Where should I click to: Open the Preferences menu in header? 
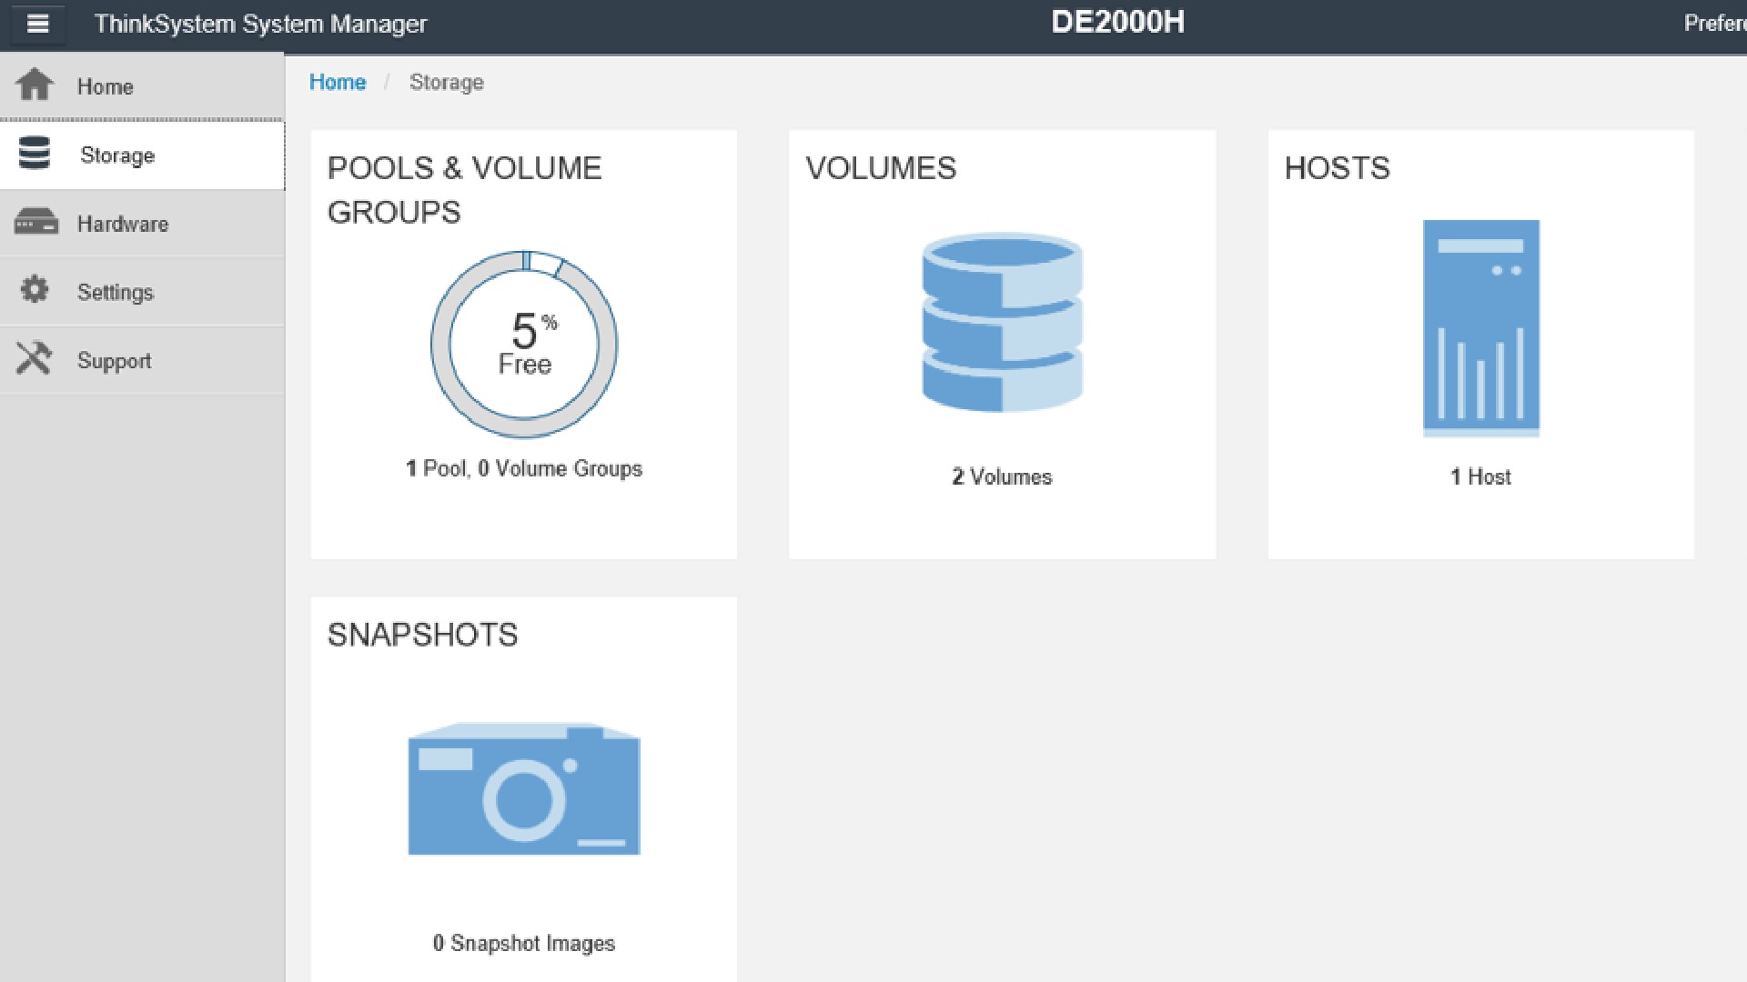click(x=1715, y=23)
